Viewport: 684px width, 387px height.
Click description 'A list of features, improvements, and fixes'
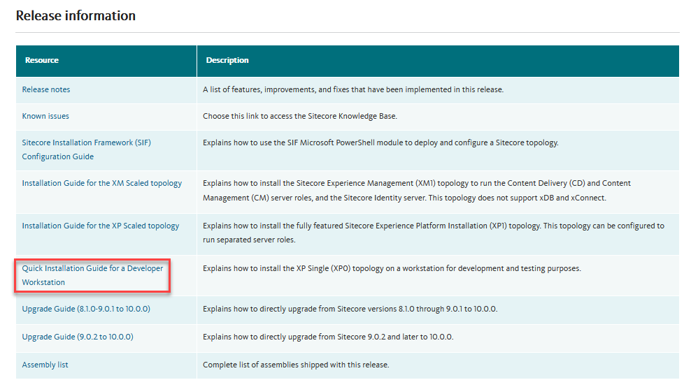pyautogui.click(x=353, y=89)
